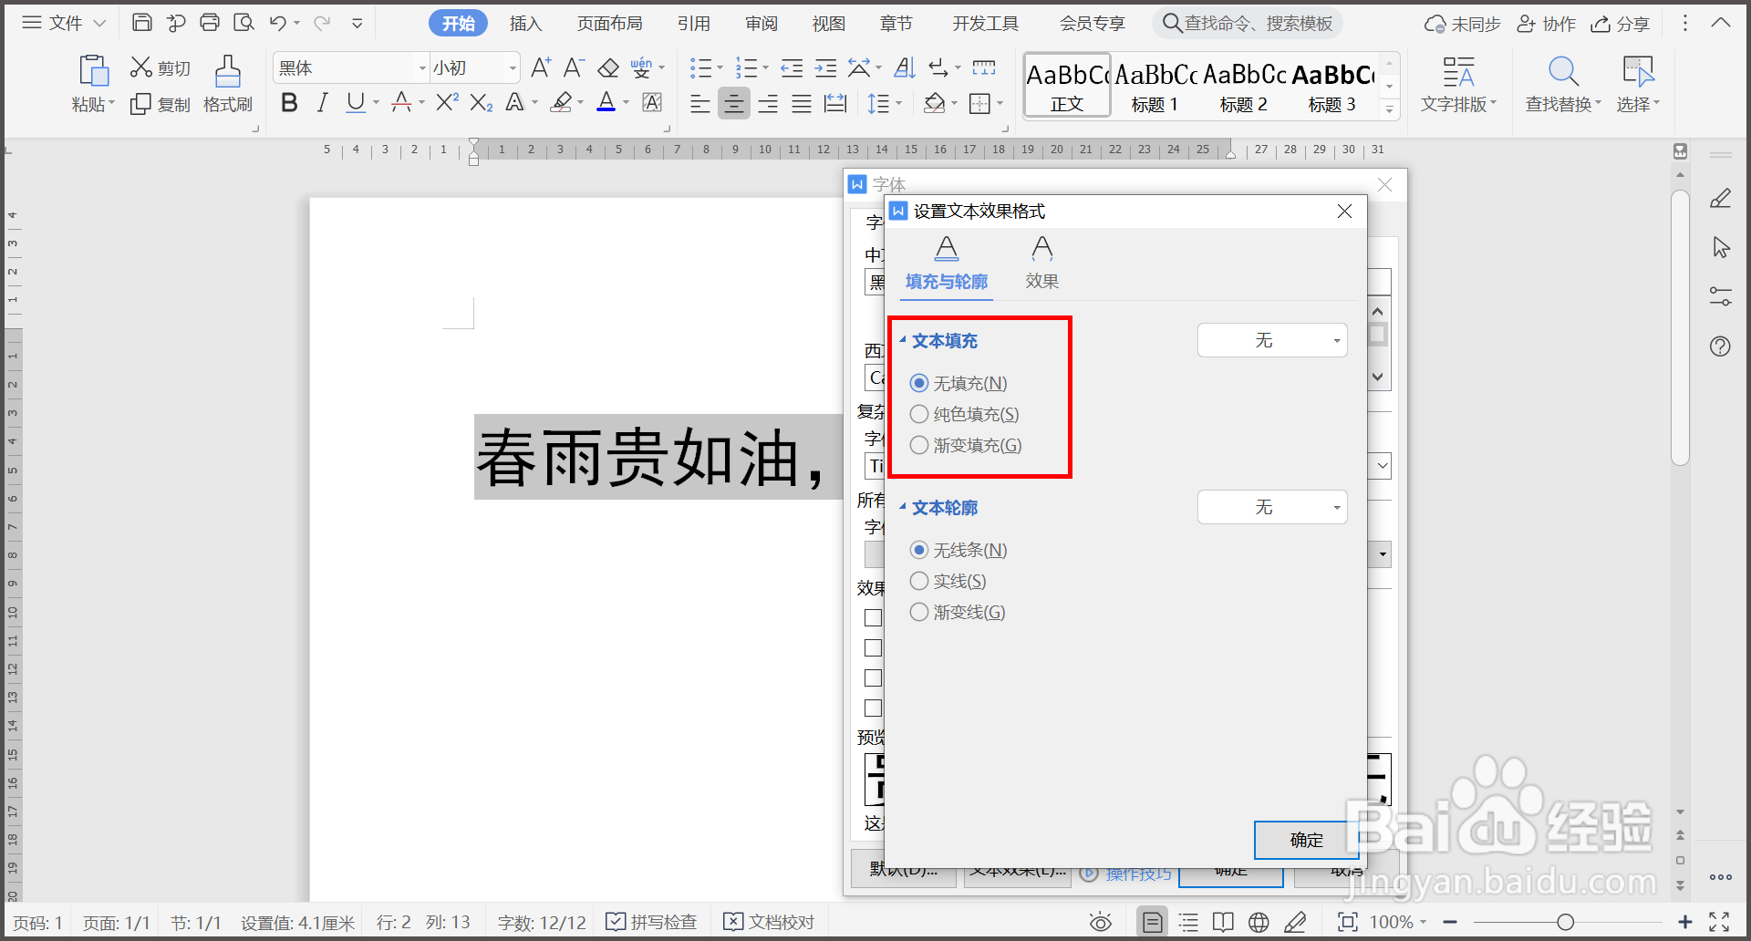Select the No Fill (无填充) radio option

958,383
